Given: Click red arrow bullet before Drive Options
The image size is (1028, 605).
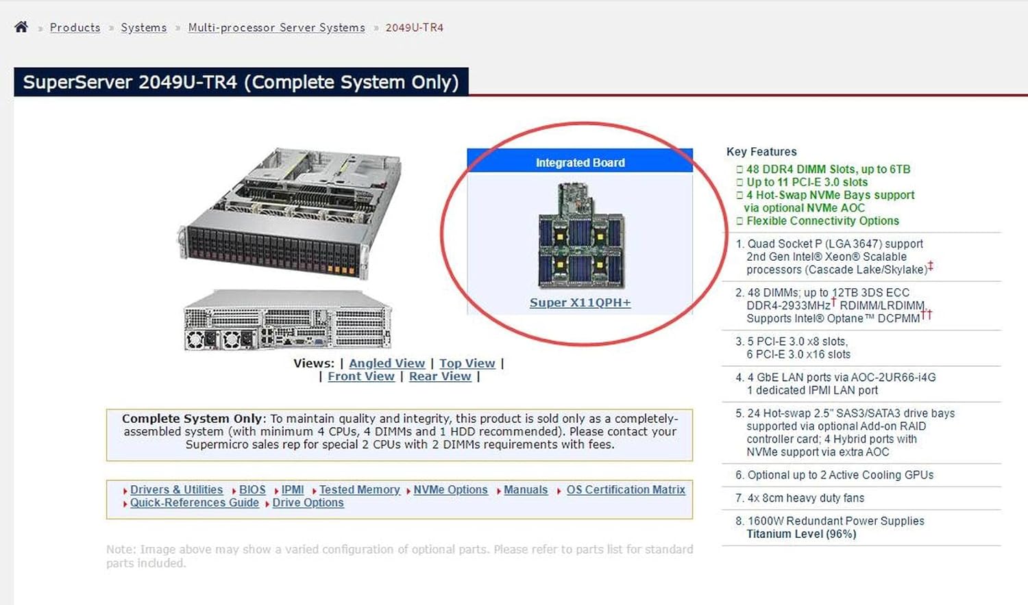Looking at the screenshot, I should [267, 504].
